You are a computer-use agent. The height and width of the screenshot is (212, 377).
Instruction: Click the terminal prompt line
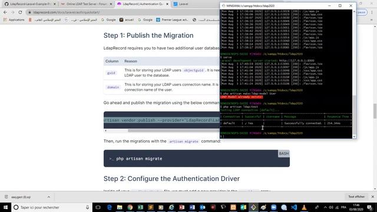(286, 136)
